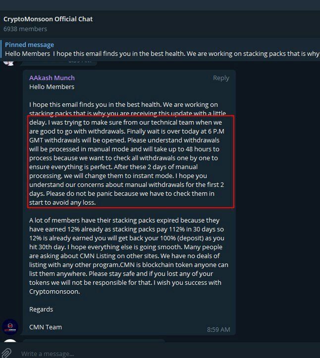Click the stacking packs expired paragraph
320x358 pixels.
[x=129, y=256]
